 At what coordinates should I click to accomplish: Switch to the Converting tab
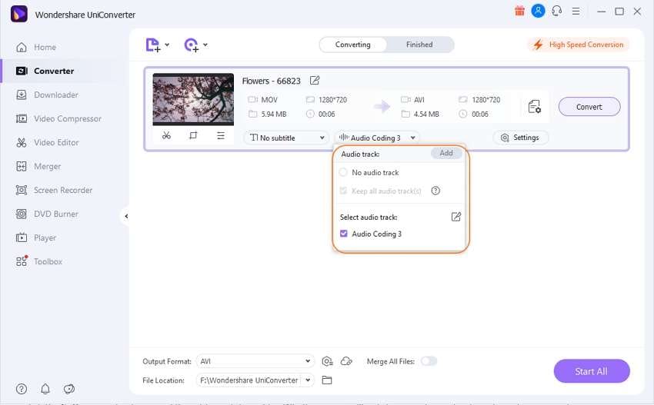coord(353,45)
